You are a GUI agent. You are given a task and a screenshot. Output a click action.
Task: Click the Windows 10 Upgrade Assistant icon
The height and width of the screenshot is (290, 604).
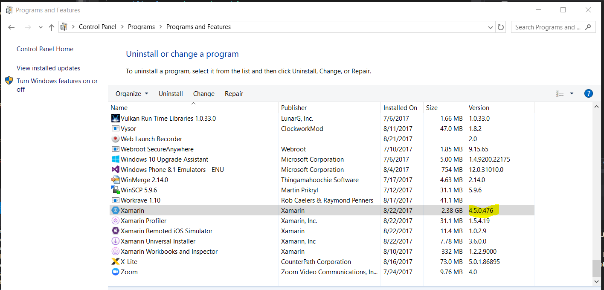[x=115, y=159]
